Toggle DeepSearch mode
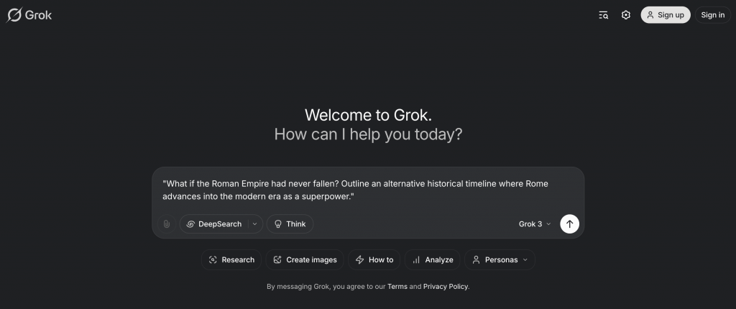 pos(214,224)
